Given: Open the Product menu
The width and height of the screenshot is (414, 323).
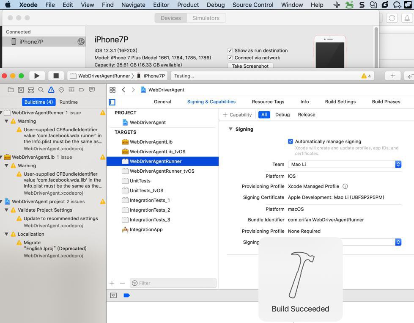Looking at the screenshot, I should [188, 5].
